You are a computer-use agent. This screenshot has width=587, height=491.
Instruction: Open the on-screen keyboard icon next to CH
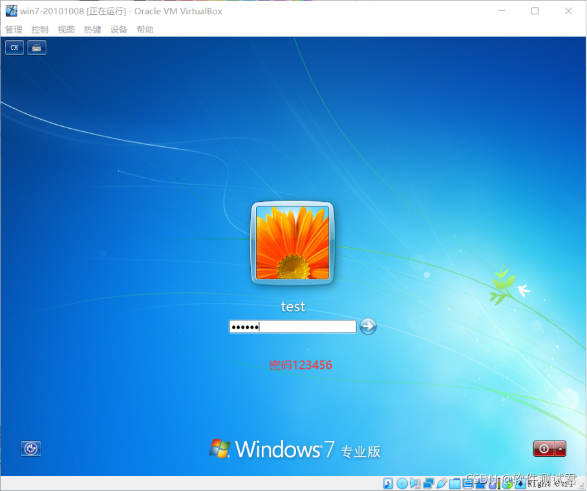(37, 48)
